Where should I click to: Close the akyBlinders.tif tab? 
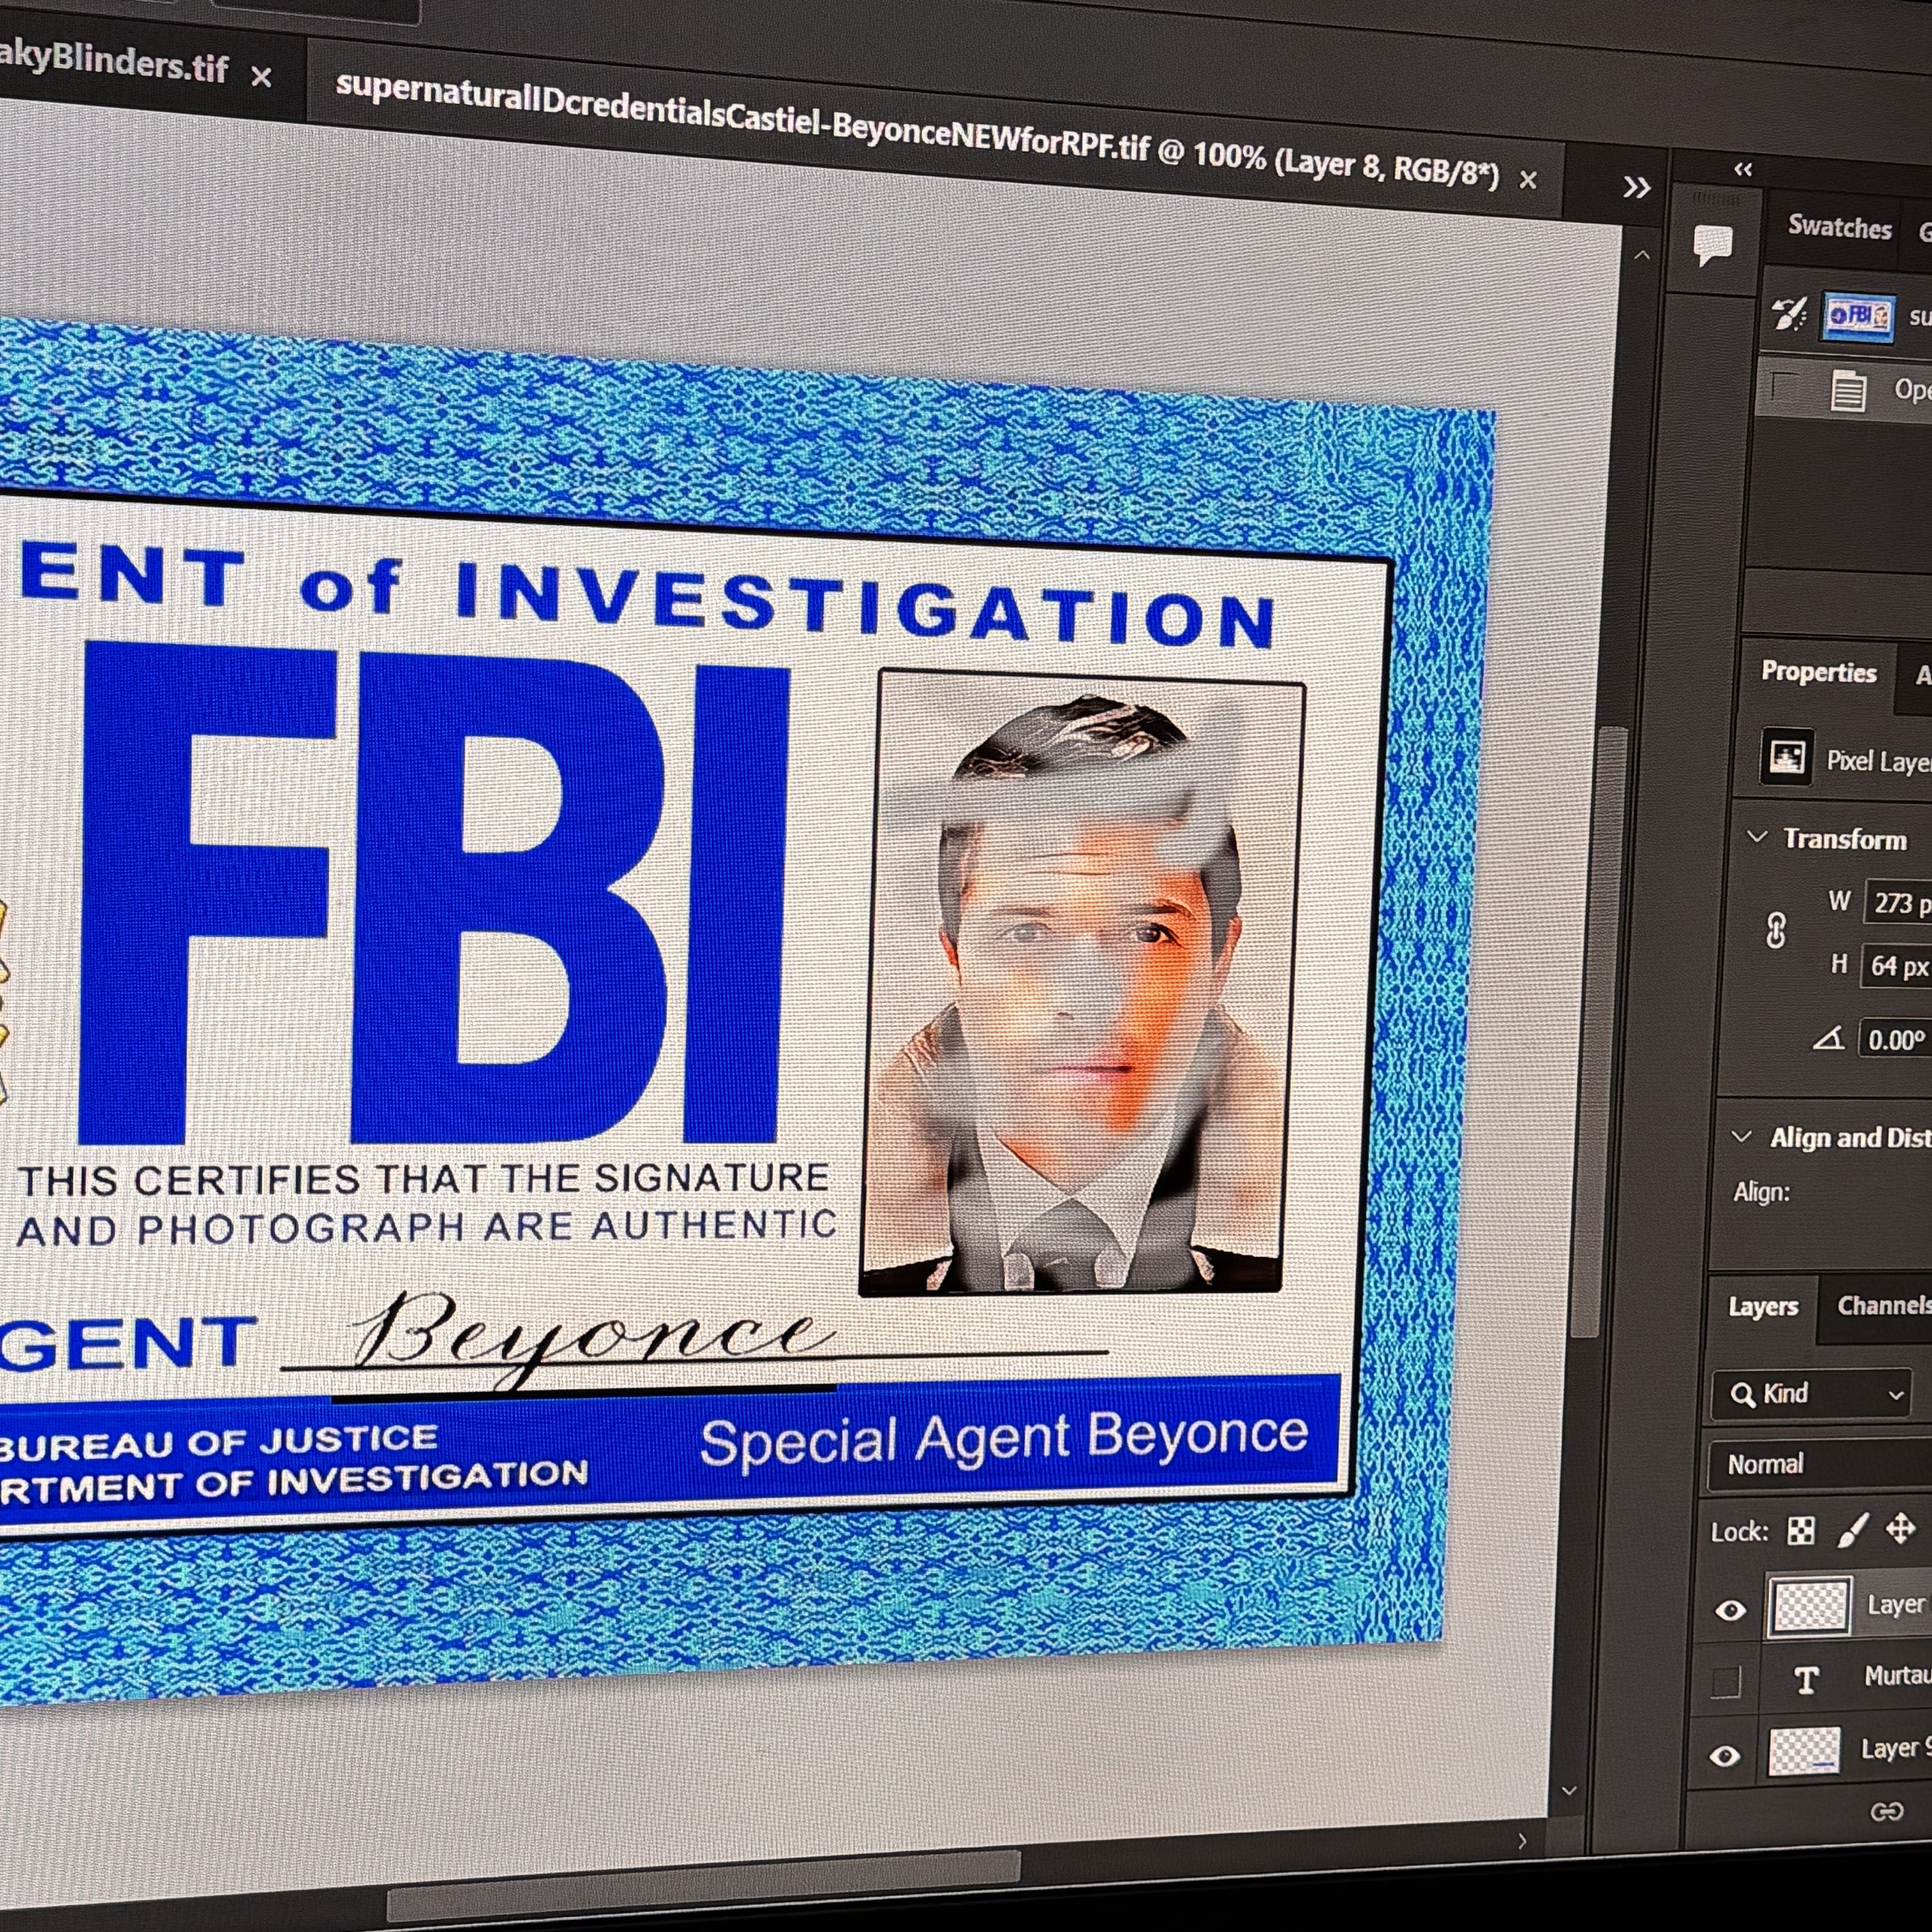(261, 76)
